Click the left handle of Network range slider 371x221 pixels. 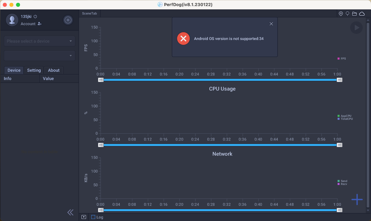101,210
